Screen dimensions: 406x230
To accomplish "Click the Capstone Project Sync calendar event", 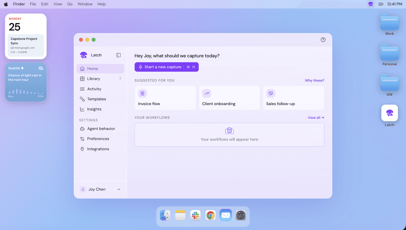I will pyautogui.click(x=26, y=45).
